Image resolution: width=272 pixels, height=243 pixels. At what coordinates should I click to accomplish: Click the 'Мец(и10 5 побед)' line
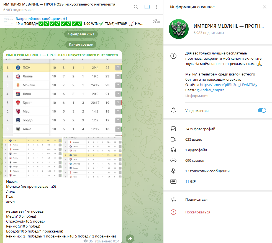21,216
